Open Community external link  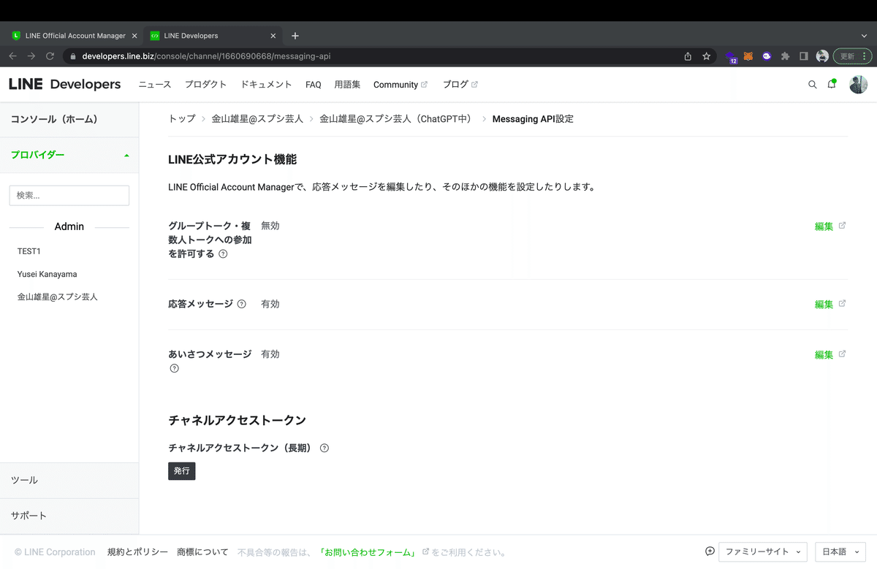click(400, 85)
